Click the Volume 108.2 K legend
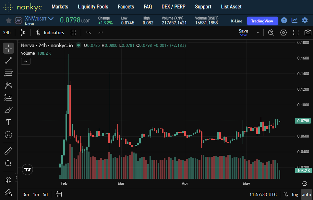This screenshot has height=200, width=313. (36, 53)
